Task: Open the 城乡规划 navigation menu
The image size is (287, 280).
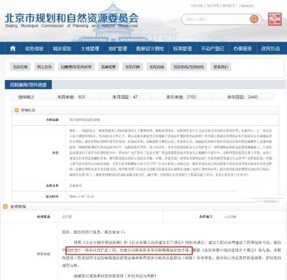Action: point(62,48)
